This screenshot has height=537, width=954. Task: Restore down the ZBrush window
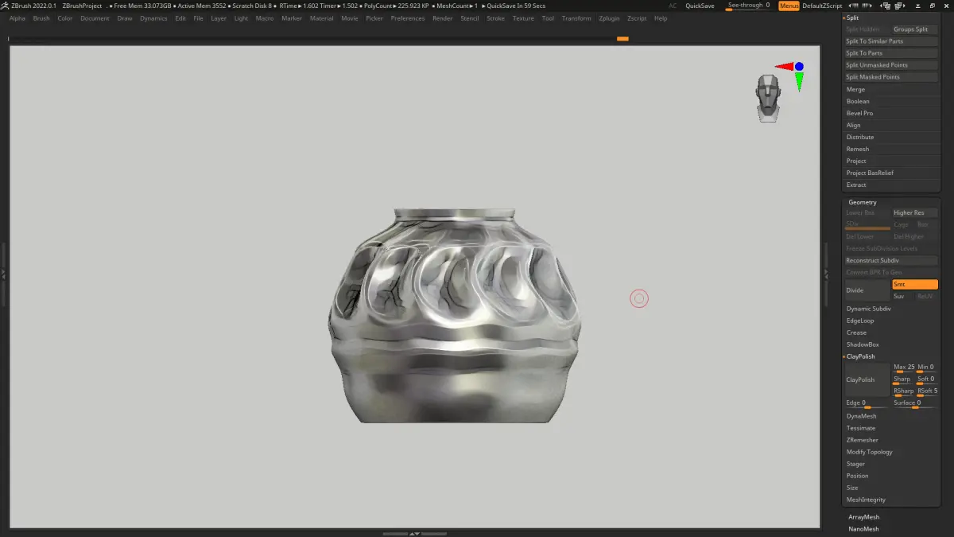point(931,6)
